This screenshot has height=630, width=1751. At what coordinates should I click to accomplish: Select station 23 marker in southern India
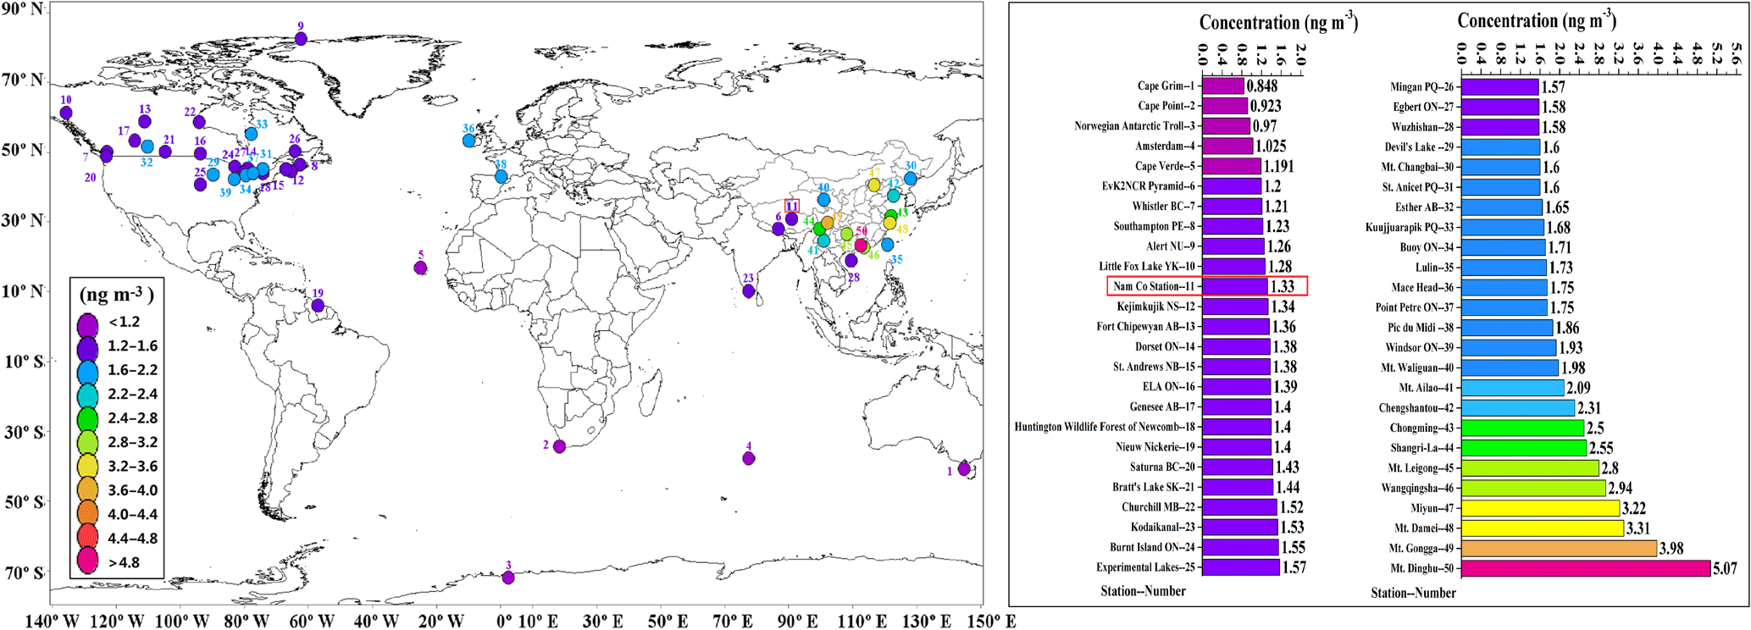click(x=749, y=291)
